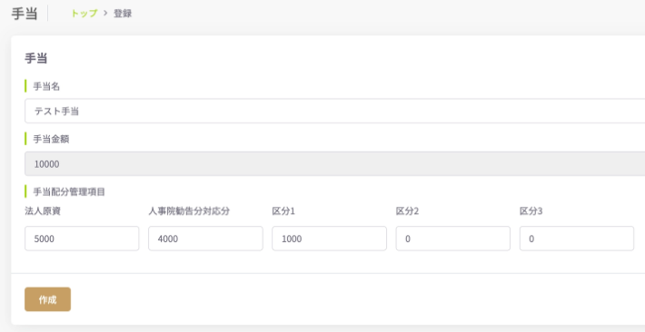Click the 区分2 label

pyautogui.click(x=407, y=211)
